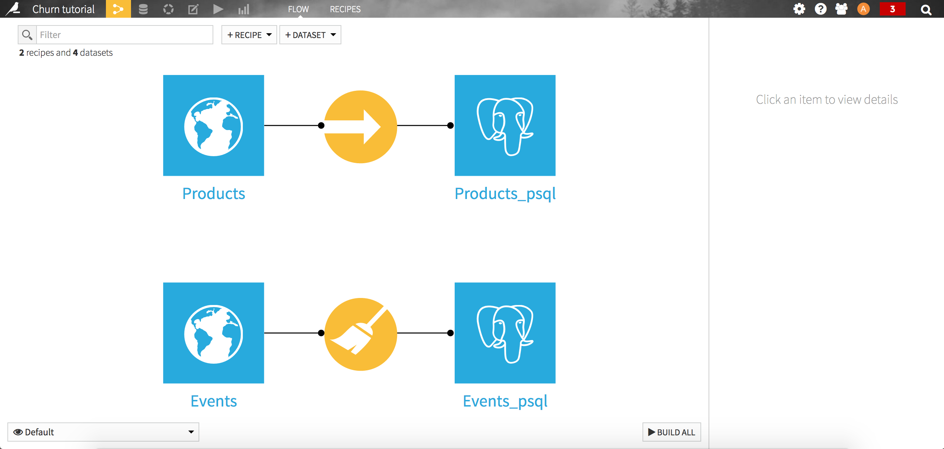Viewport: 944px width, 449px height.
Task: Click the sync recipe arrow between Products and Products_psql
Action: 360,126
